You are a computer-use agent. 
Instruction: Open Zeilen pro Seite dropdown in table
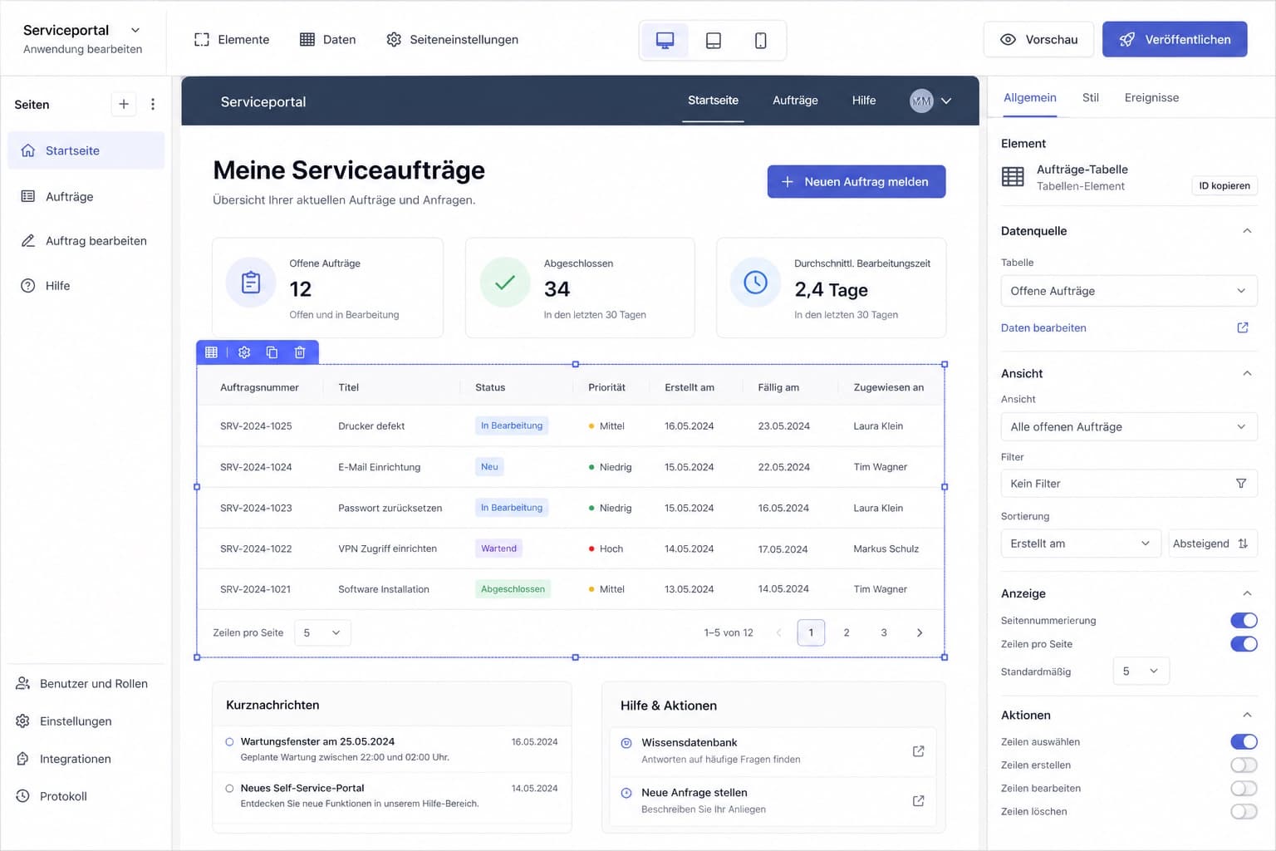(322, 632)
